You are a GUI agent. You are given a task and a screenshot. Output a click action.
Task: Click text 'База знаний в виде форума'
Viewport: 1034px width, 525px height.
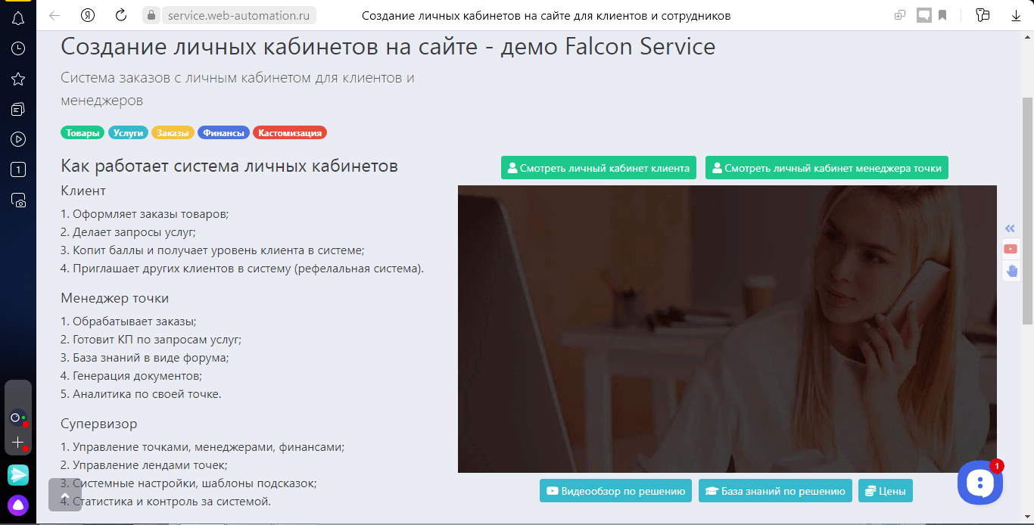click(x=149, y=358)
